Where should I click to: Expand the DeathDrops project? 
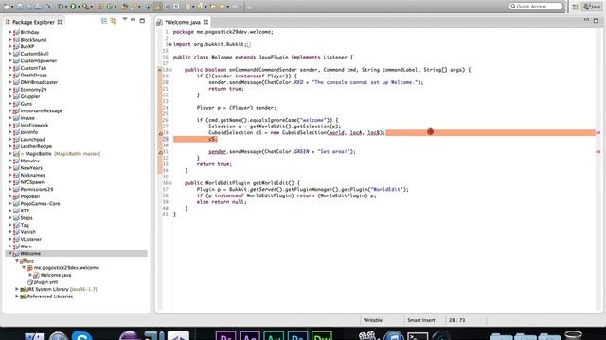coord(9,76)
